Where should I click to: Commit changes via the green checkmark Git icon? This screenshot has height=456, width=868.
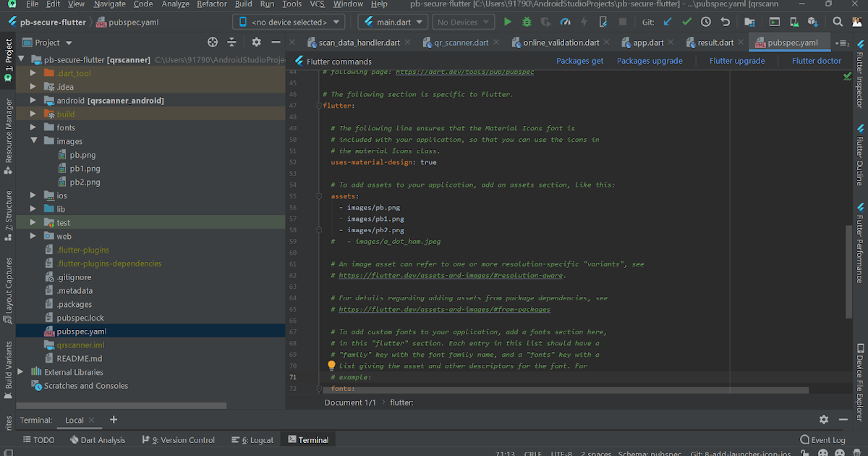point(686,22)
